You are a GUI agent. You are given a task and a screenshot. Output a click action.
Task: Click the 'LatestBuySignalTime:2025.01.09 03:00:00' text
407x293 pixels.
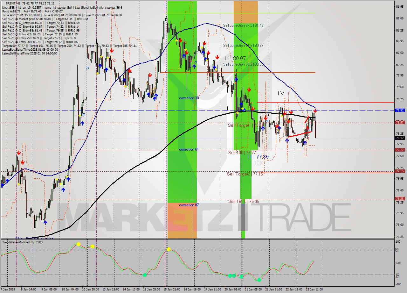(x=30, y=50)
